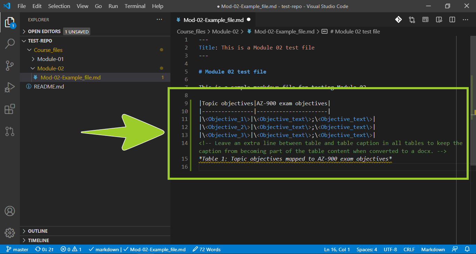Open the Source Control view
Viewport: 476px width, 254px height.
[10, 65]
